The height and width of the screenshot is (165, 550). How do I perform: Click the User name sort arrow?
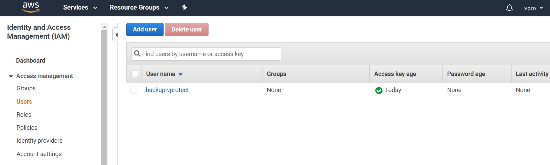(x=180, y=74)
